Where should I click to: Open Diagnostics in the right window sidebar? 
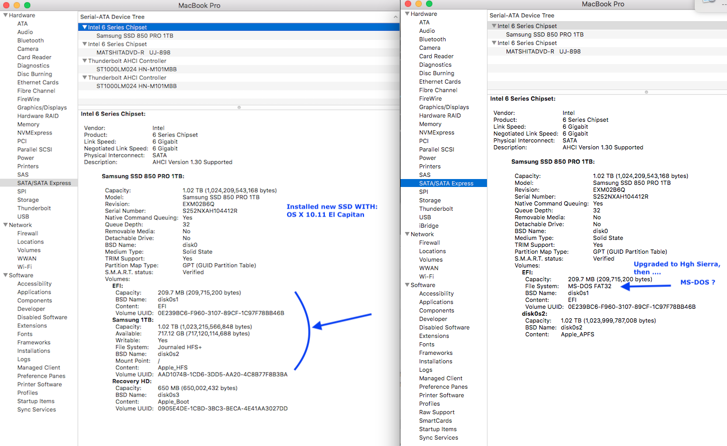point(435,65)
